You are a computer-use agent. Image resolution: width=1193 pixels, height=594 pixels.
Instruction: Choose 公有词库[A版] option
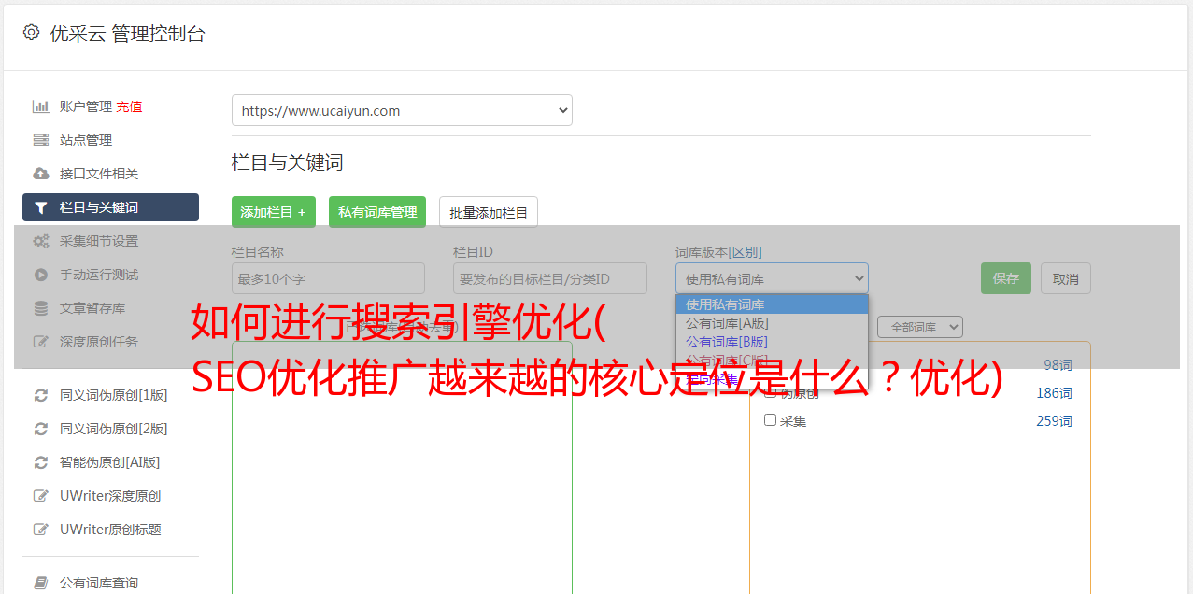(772, 323)
